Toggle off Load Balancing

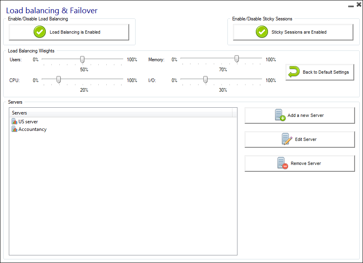tap(68, 32)
